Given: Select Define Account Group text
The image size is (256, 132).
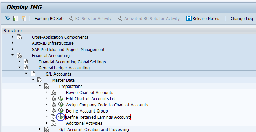Looking at the screenshot, I should (x=87, y=111).
